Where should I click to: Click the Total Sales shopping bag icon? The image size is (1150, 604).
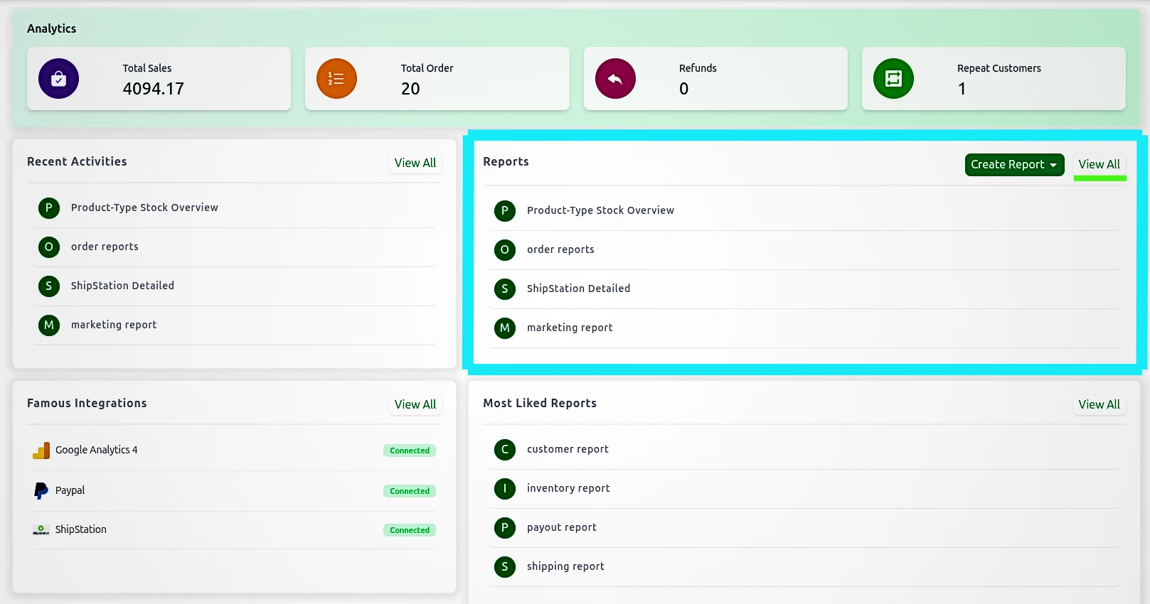pos(58,79)
